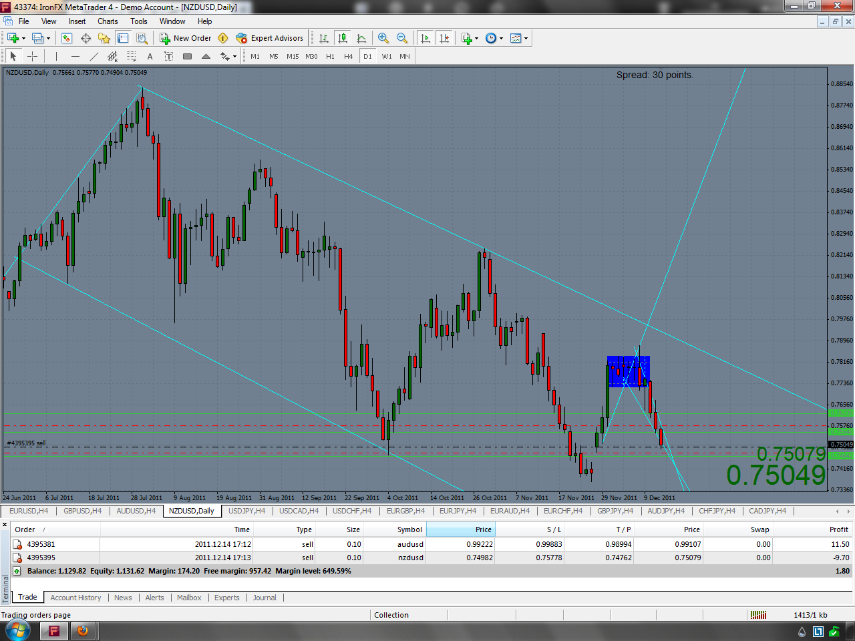Image resolution: width=855 pixels, height=641 pixels.
Task: Expand the Templates dropdown arrow
Action: tap(526, 38)
